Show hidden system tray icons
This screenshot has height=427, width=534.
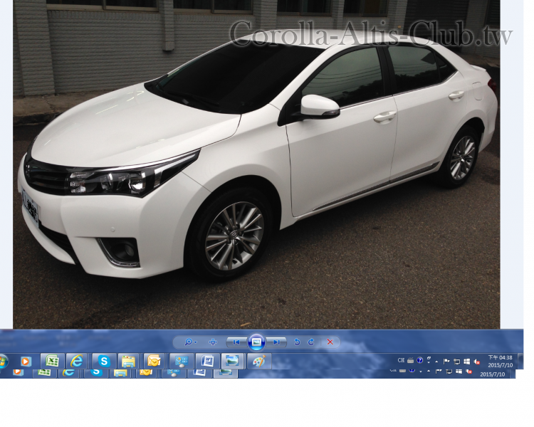coord(437,362)
